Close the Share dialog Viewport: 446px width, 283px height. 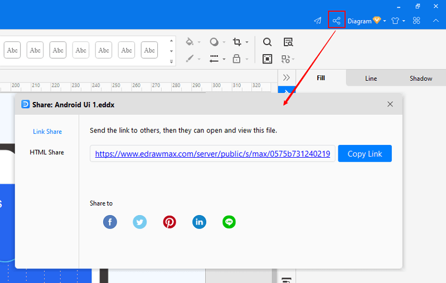(390, 104)
